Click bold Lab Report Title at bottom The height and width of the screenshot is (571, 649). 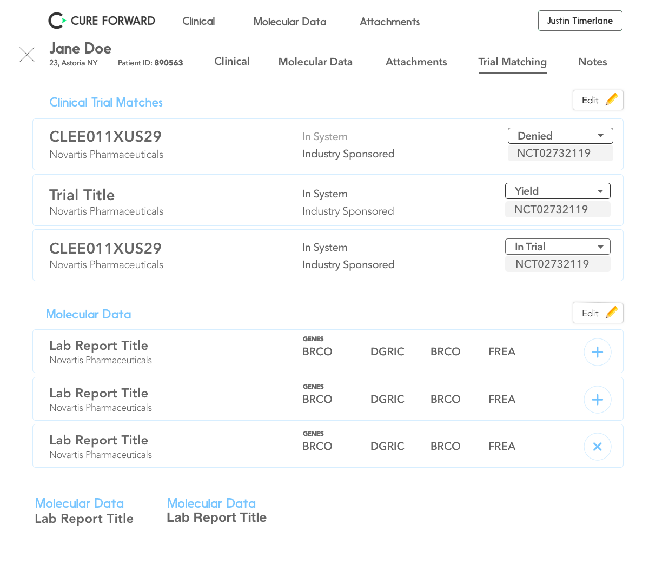[x=216, y=517]
